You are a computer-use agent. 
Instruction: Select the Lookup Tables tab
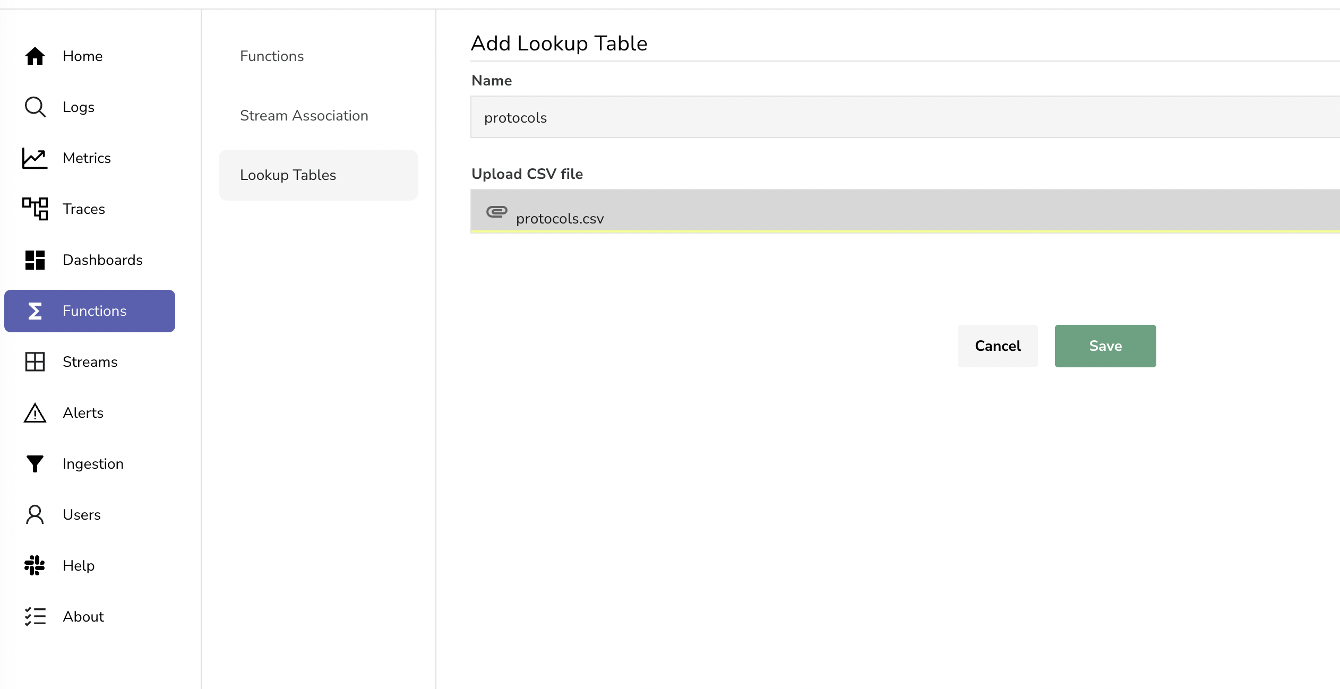(x=288, y=175)
